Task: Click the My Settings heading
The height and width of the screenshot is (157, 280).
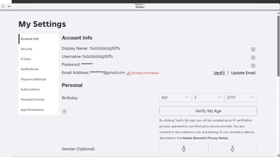Action: coord(42,24)
